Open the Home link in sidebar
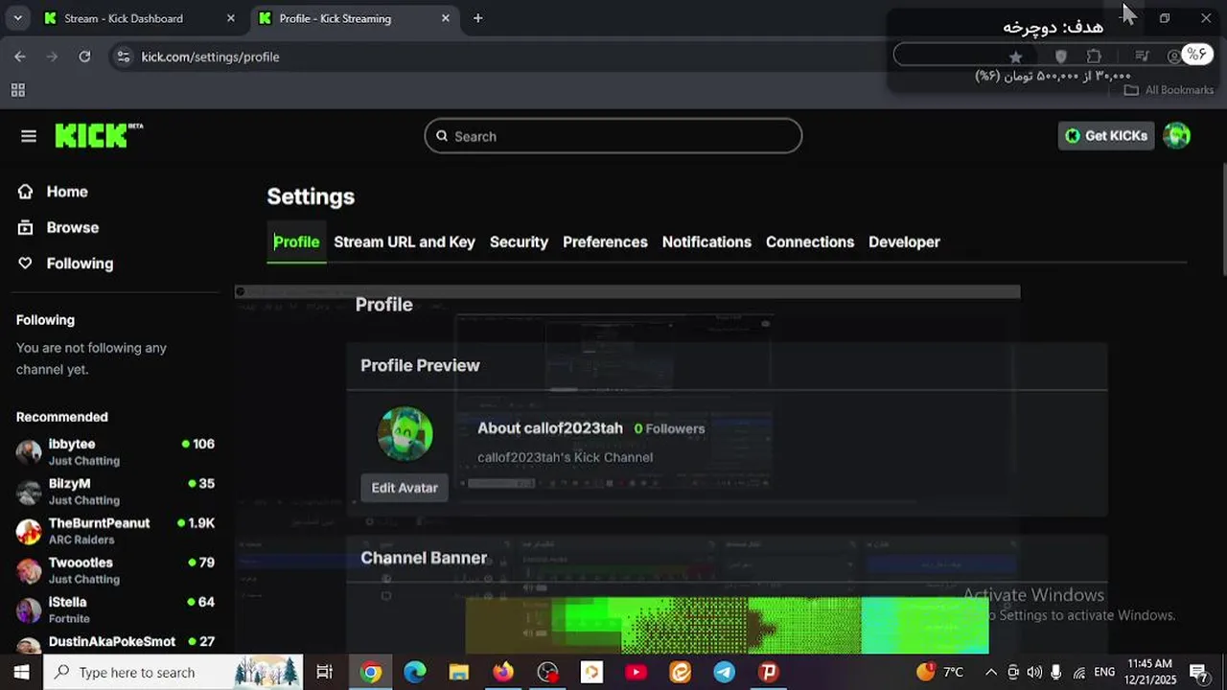The image size is (1227, 690). 67,192
